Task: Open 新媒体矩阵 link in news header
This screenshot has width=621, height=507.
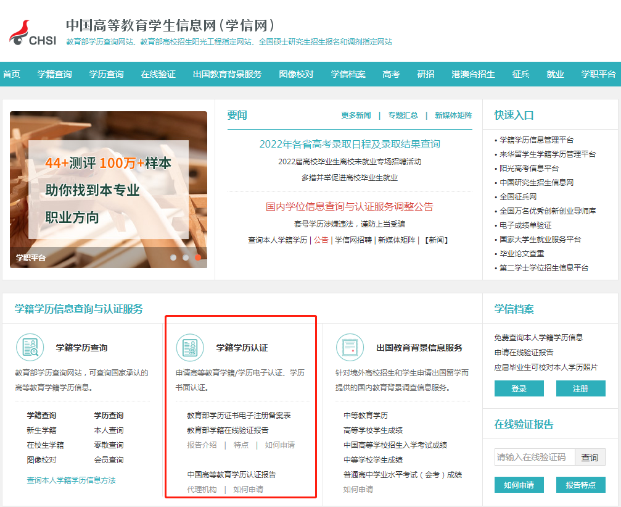Action: 453,115
